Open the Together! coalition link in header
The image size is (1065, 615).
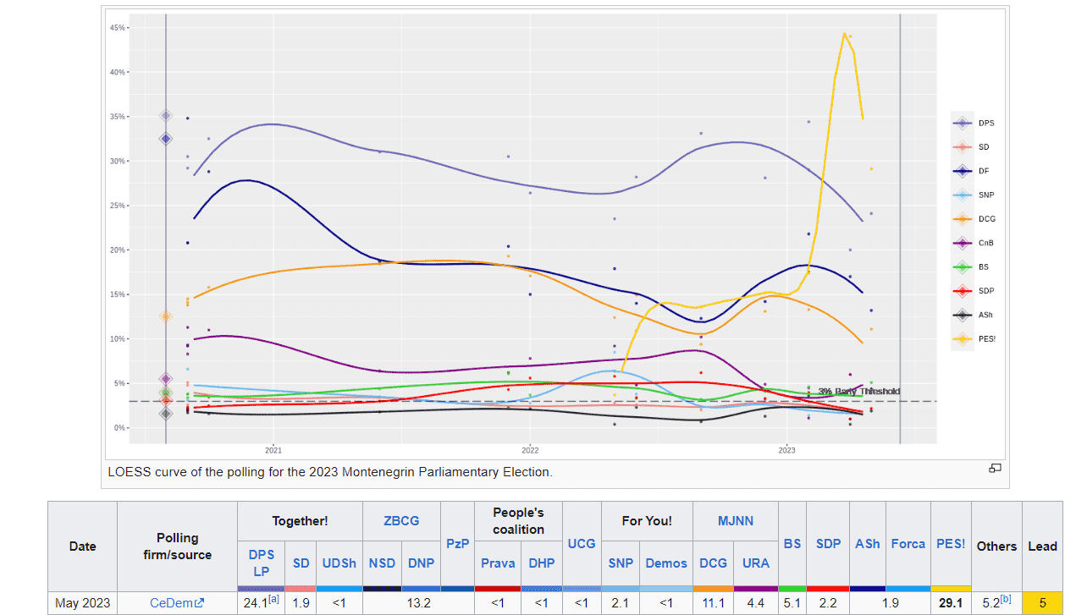click(300, 521)
